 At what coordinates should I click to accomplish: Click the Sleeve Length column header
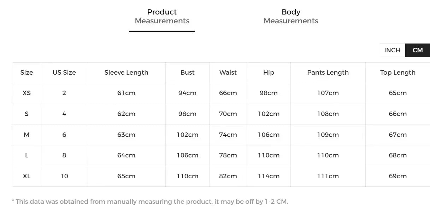point(126,73)
